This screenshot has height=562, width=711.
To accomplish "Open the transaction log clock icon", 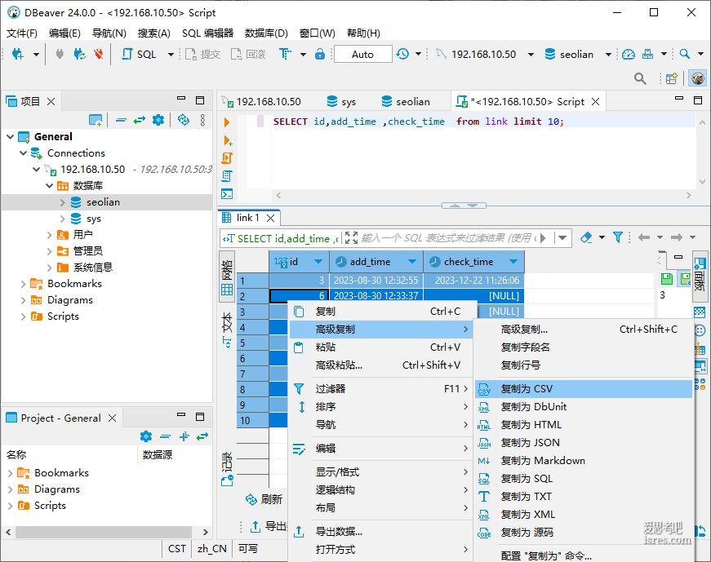I will point(402,55).
